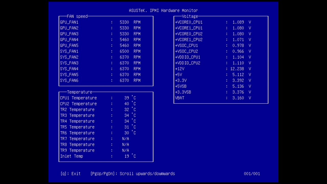Click the Temperature section heading
This screenshot has width=327, height=184.
[x=79, y=92]
